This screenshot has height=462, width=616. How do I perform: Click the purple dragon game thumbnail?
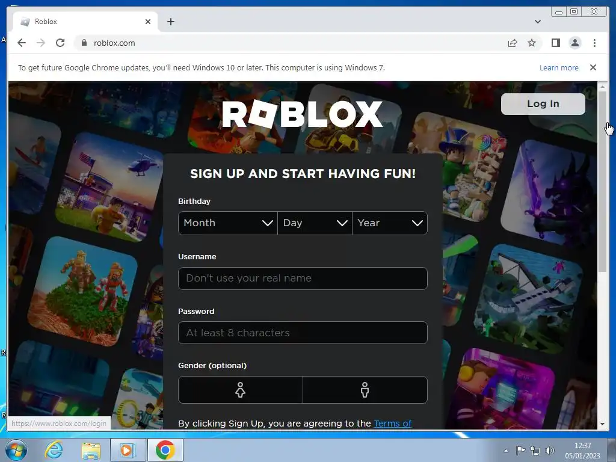click(550, 193)
